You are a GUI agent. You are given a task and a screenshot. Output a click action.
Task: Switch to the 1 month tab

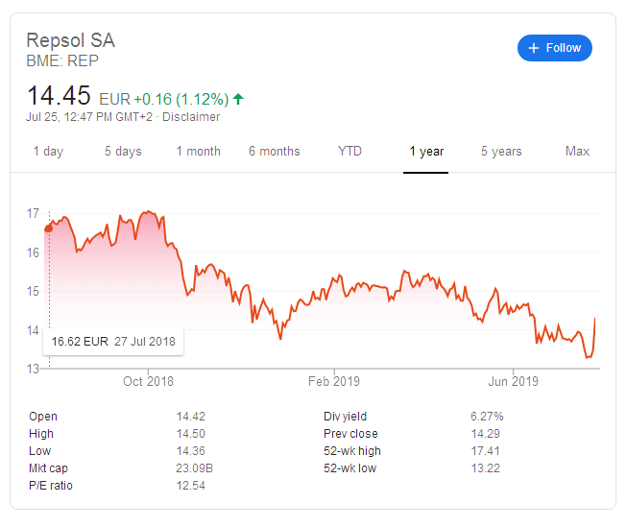(198, 152)
